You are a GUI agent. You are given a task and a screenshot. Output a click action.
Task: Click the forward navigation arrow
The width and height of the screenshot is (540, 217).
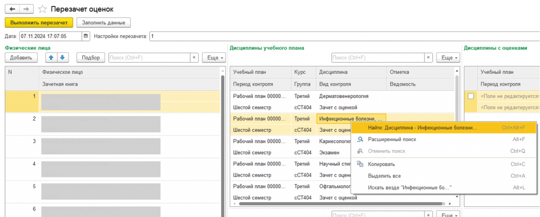point(27,9)
